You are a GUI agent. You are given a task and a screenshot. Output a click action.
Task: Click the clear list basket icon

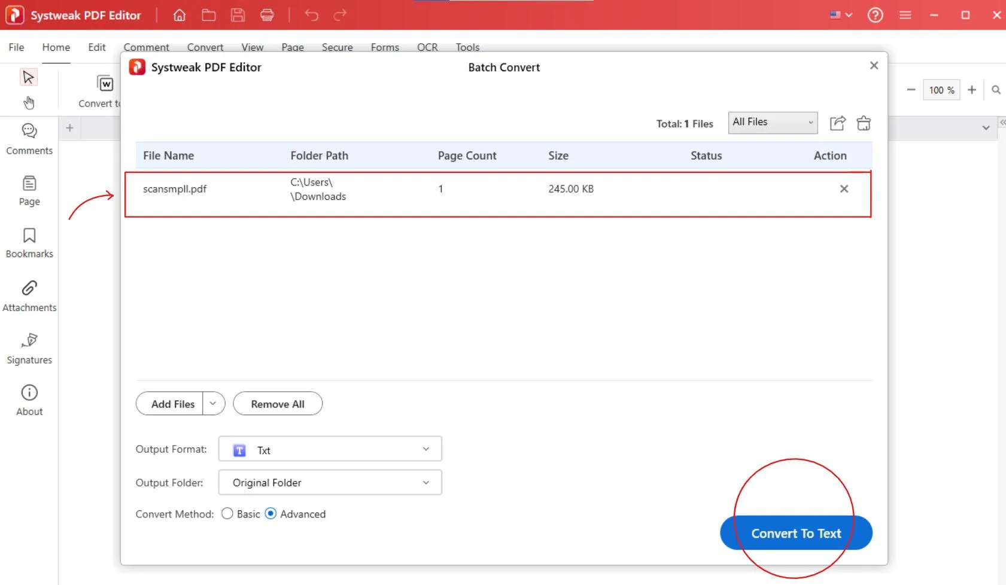tap(864, 123)
